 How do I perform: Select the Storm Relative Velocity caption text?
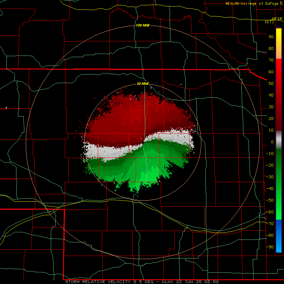pos(142,282)
